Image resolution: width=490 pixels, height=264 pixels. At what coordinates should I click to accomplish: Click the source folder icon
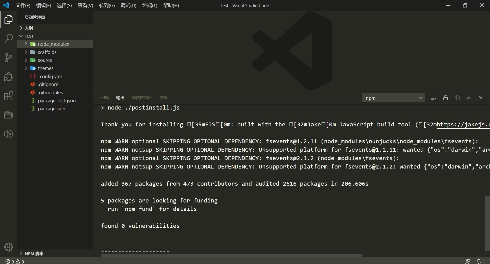pos(33,60)
